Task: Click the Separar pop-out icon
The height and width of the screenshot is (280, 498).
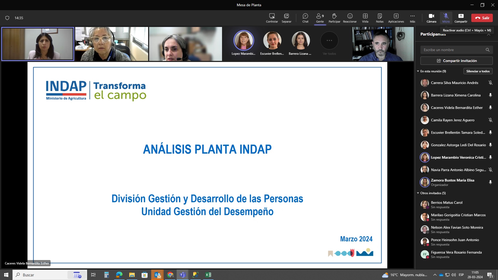Action: point(286,18)
